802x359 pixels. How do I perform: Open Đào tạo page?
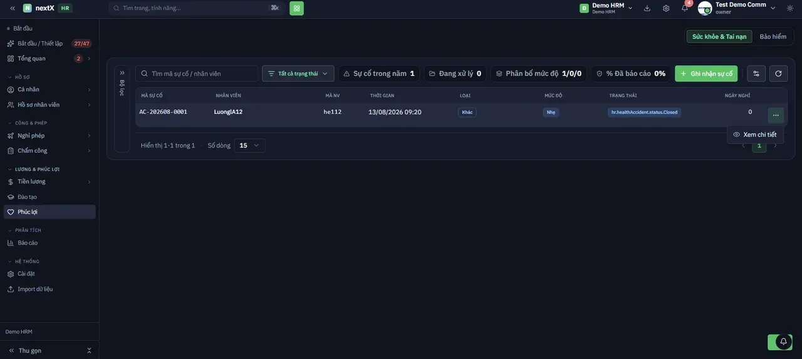pos(49,197)
